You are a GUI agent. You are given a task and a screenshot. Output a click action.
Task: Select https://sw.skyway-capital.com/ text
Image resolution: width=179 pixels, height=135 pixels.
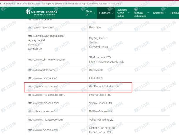pyautogui.click(x=46, y=36)
